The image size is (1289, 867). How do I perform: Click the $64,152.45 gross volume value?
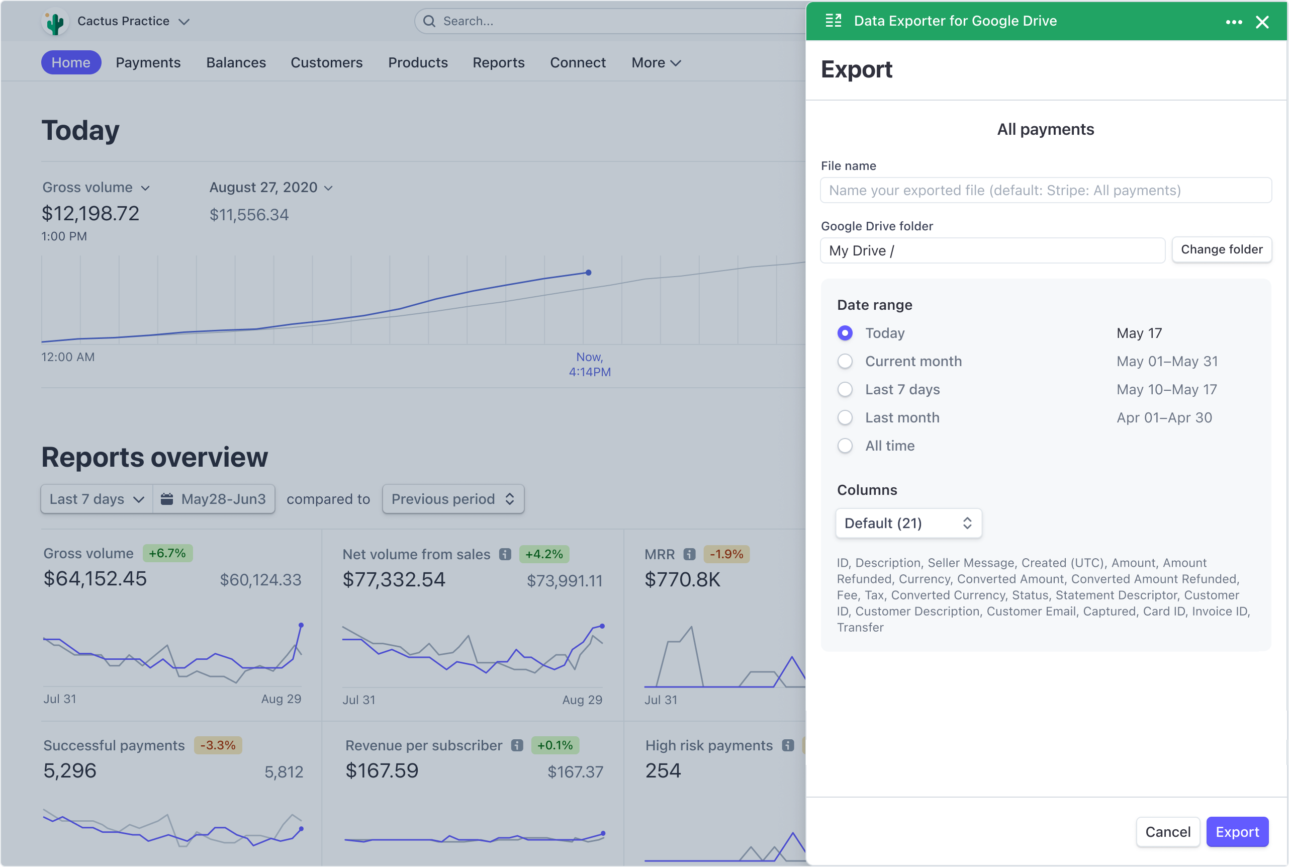[95, 579]
